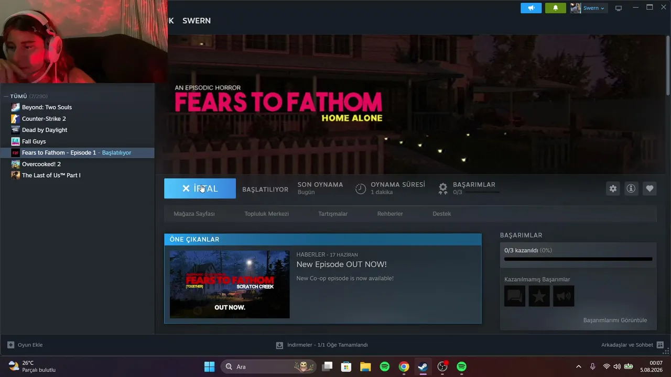Click the microphone icon in system tray

coord(592,367)
